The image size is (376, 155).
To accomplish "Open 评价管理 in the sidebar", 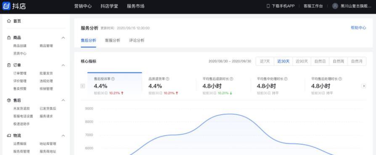I will [x=20, y=81].
